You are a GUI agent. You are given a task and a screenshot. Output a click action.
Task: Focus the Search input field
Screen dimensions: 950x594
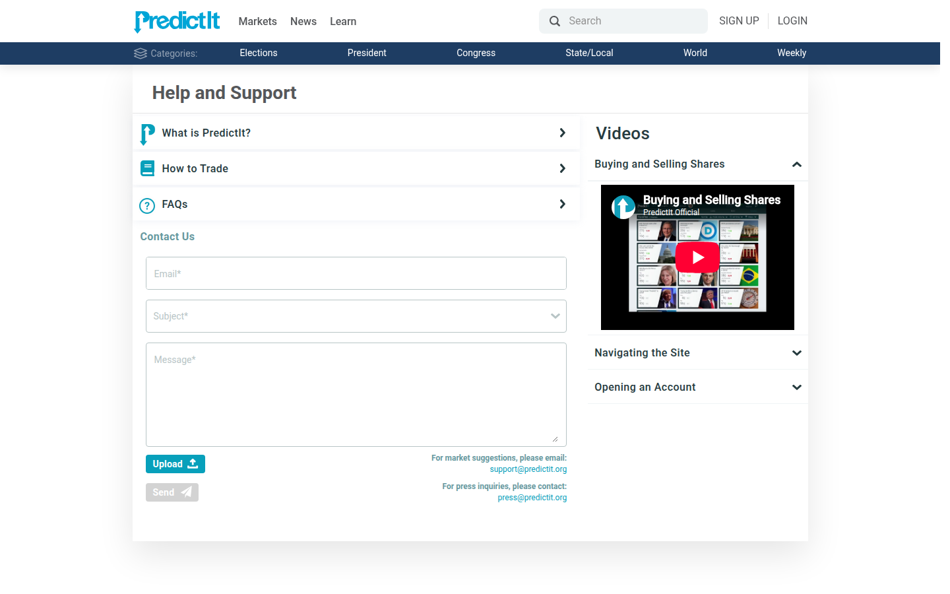(x=623, y=21)
